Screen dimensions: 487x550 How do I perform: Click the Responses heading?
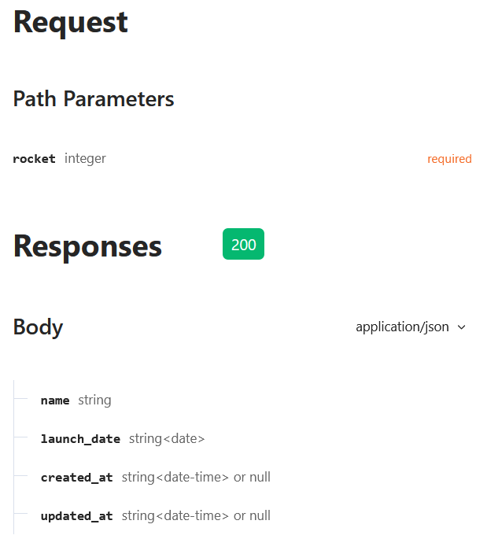87,247
